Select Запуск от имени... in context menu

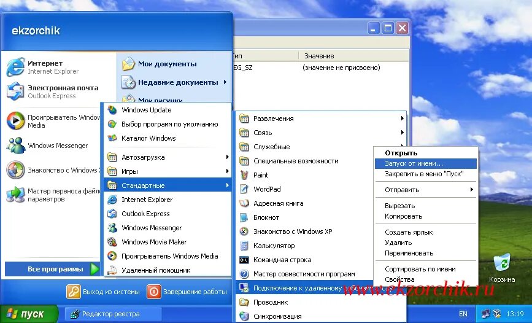[425, 163]
